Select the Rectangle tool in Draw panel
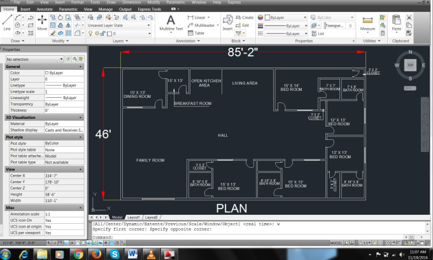 [31, 25]
